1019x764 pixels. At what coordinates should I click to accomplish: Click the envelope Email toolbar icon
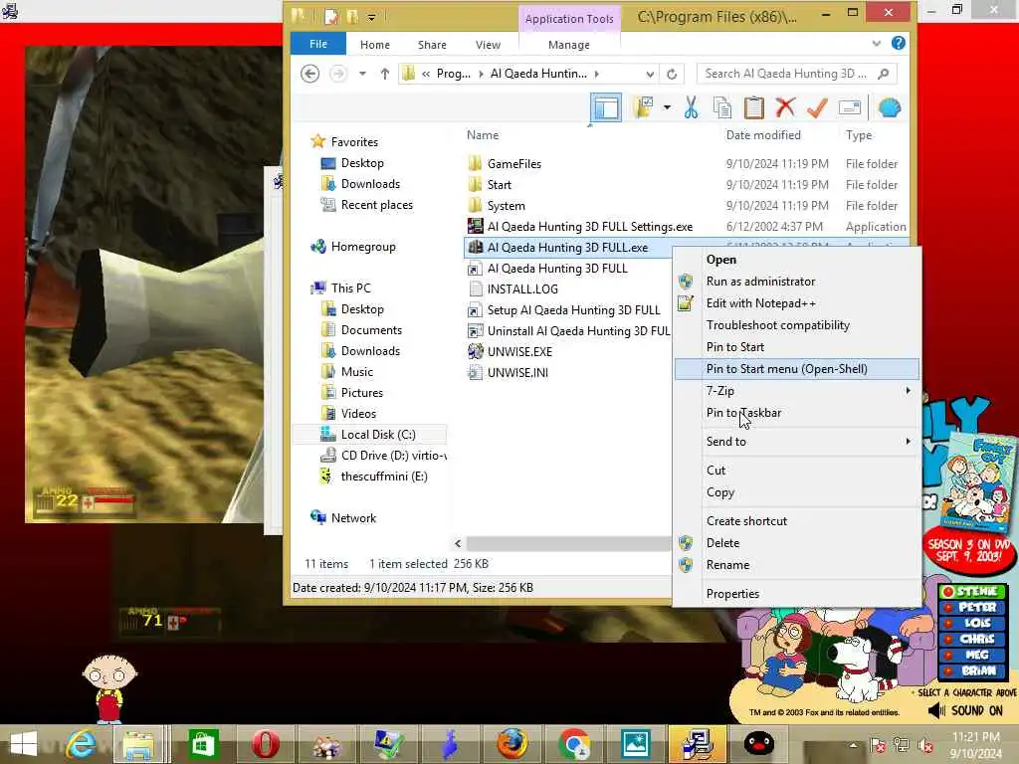pos(850,107)
